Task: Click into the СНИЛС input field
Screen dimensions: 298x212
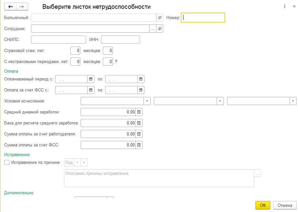Action: pos(58,40)
